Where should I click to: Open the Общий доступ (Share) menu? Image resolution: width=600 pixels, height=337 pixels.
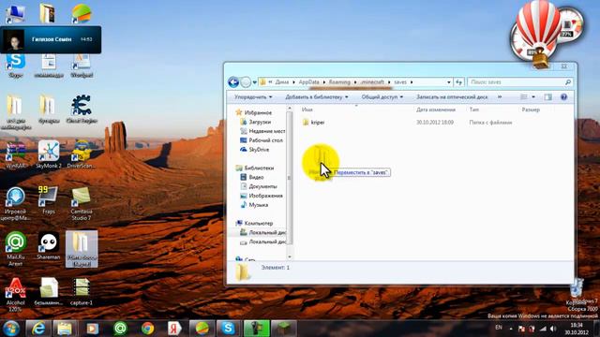(x=382, y=97)
